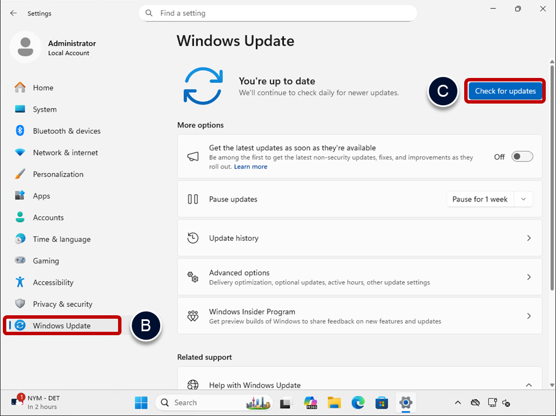The width and height of the screenshot is (556, 416).
Task: Expand Update history entry
Action: [x=359, y=238]
